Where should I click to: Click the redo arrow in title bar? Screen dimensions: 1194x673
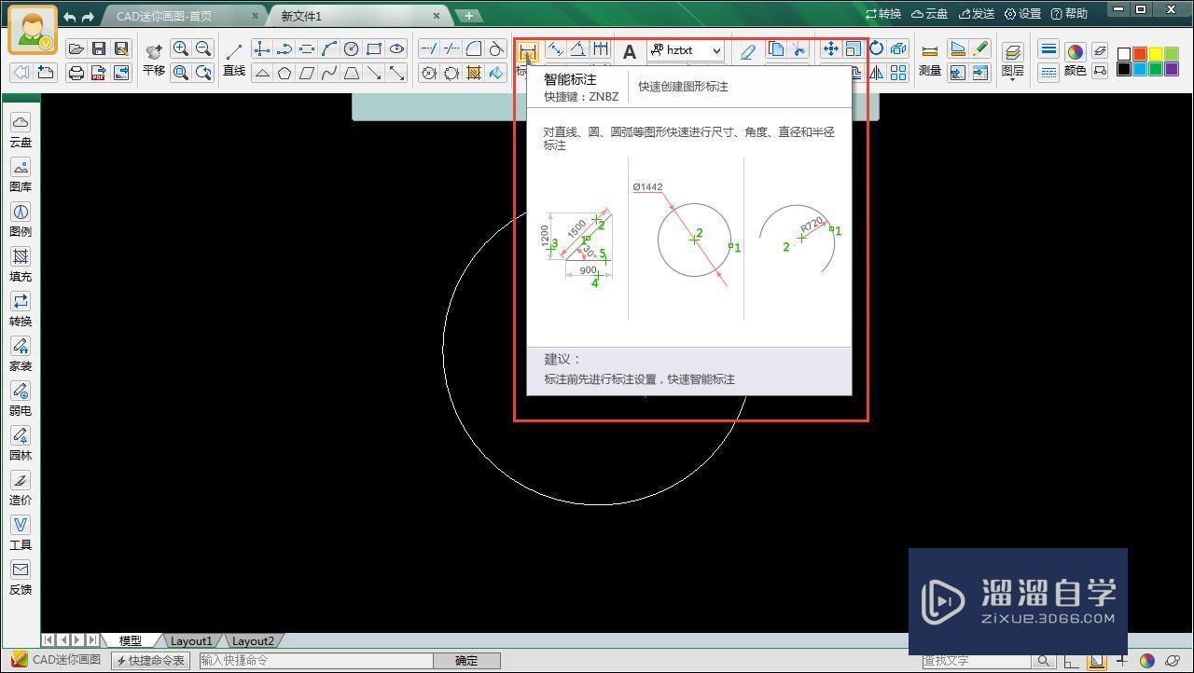[88, 17]
